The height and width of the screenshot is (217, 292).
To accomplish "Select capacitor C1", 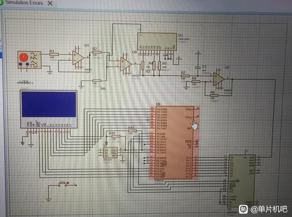I will pos(198,67).
